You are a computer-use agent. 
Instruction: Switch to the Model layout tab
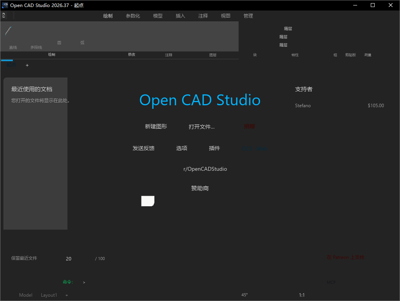[26, 295]
